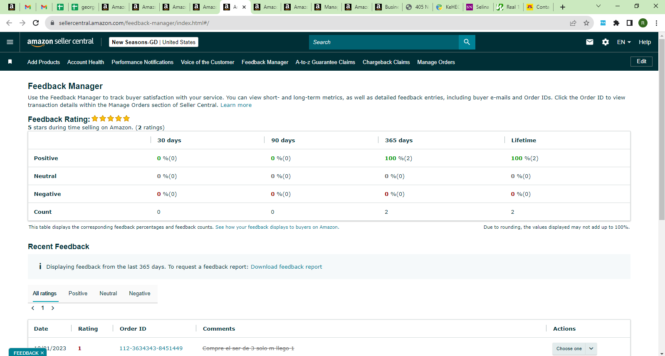Open the hamburger navigation menu
The image size is (665, 356).
click(10, 42)
